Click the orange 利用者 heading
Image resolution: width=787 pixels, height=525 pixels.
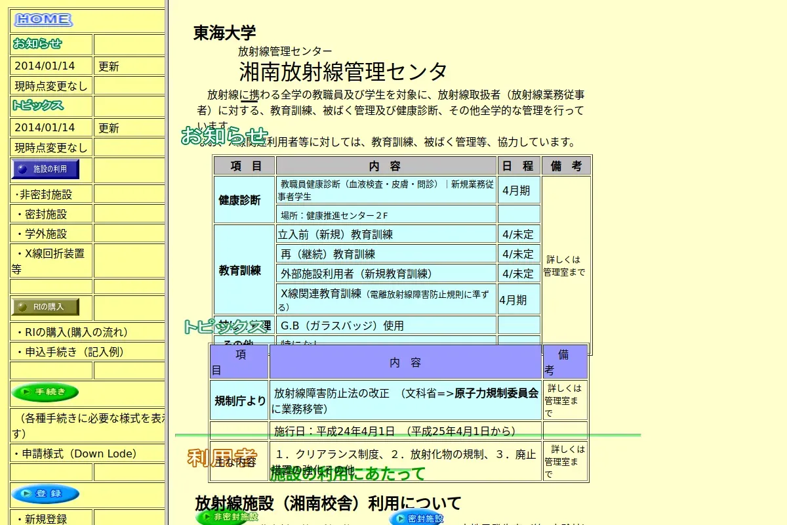tap(222, 457)
